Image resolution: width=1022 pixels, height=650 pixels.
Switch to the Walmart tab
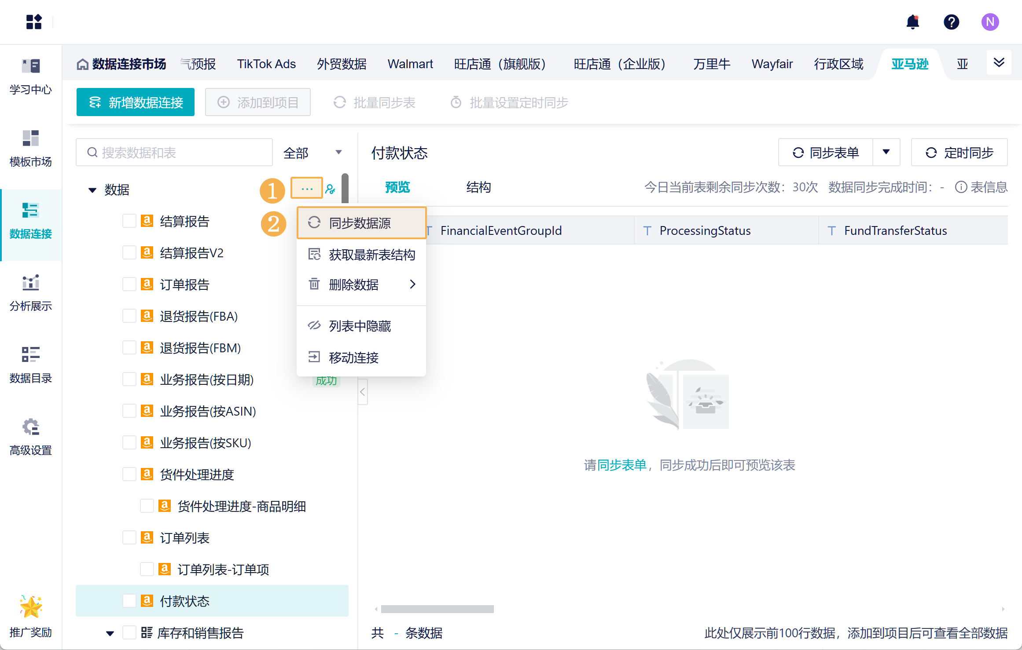(410, 64)
